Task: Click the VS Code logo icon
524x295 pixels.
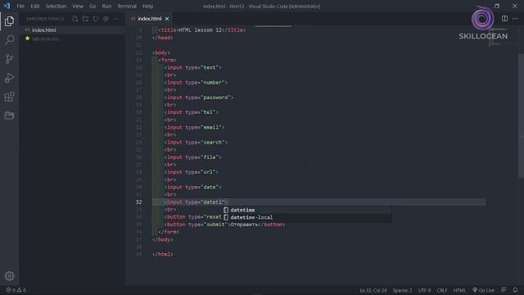Action: (x=7, y=6)
